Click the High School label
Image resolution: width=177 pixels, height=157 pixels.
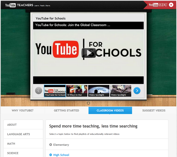point(61,155)
